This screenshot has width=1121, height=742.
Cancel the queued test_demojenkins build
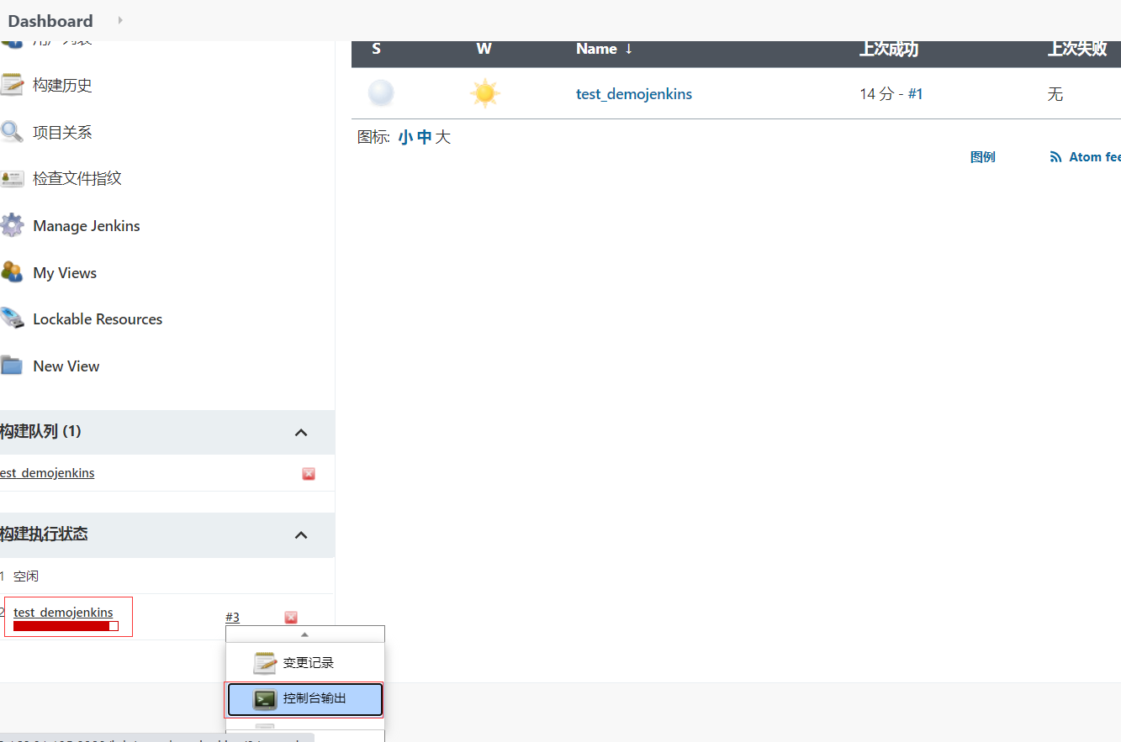point(309,474)
